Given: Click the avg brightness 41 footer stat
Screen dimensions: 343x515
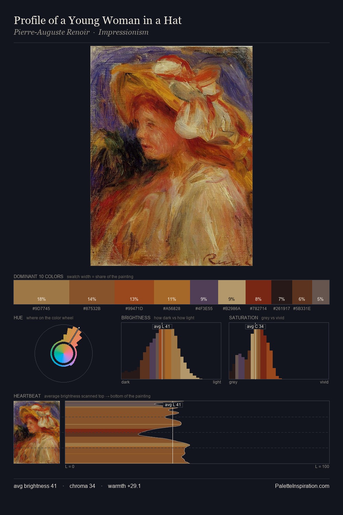Looking at the screenshot, I should coord(35,486).
